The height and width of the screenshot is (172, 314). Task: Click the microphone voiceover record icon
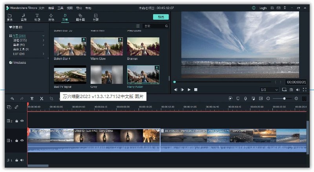(245, 98)
